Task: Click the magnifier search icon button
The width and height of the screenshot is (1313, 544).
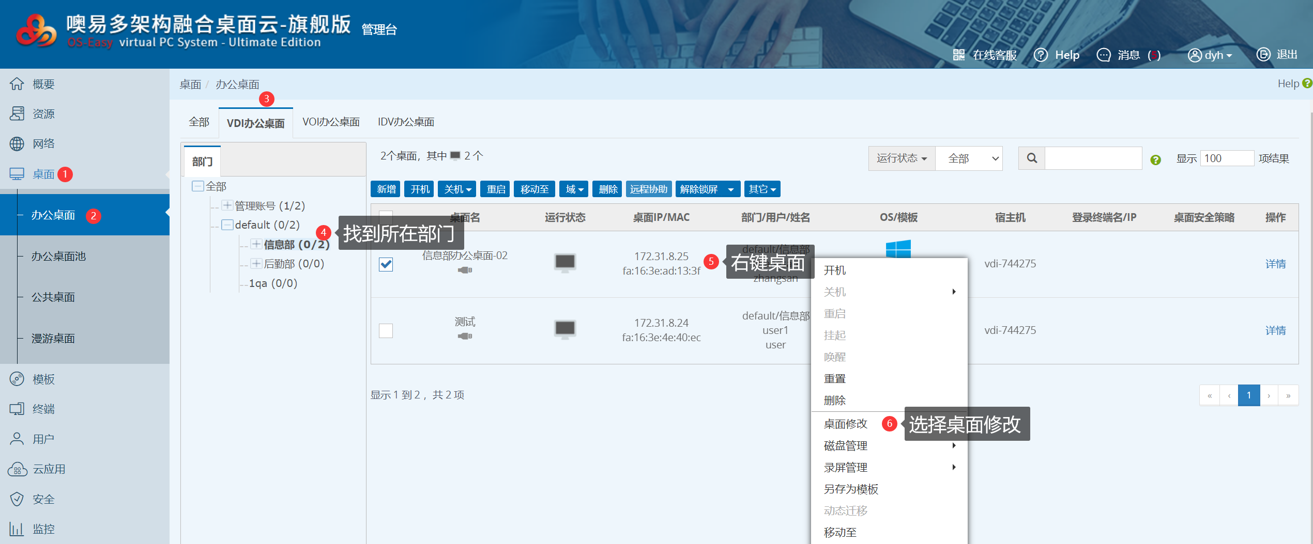Action: (1031, 158)
